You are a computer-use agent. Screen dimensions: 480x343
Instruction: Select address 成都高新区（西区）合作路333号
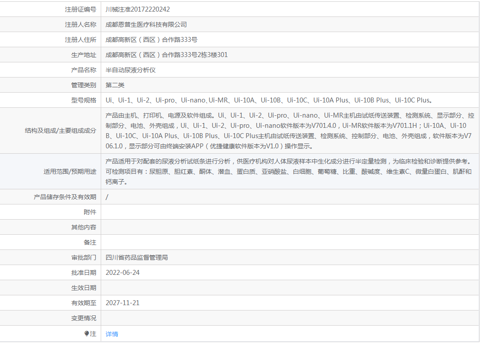(x=152, y=40)
